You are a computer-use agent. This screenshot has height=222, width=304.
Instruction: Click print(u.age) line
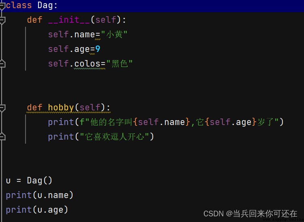tap(37, 210)
